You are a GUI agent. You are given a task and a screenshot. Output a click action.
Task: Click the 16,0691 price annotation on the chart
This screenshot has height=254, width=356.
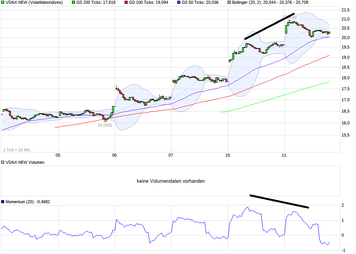[105, 125]
